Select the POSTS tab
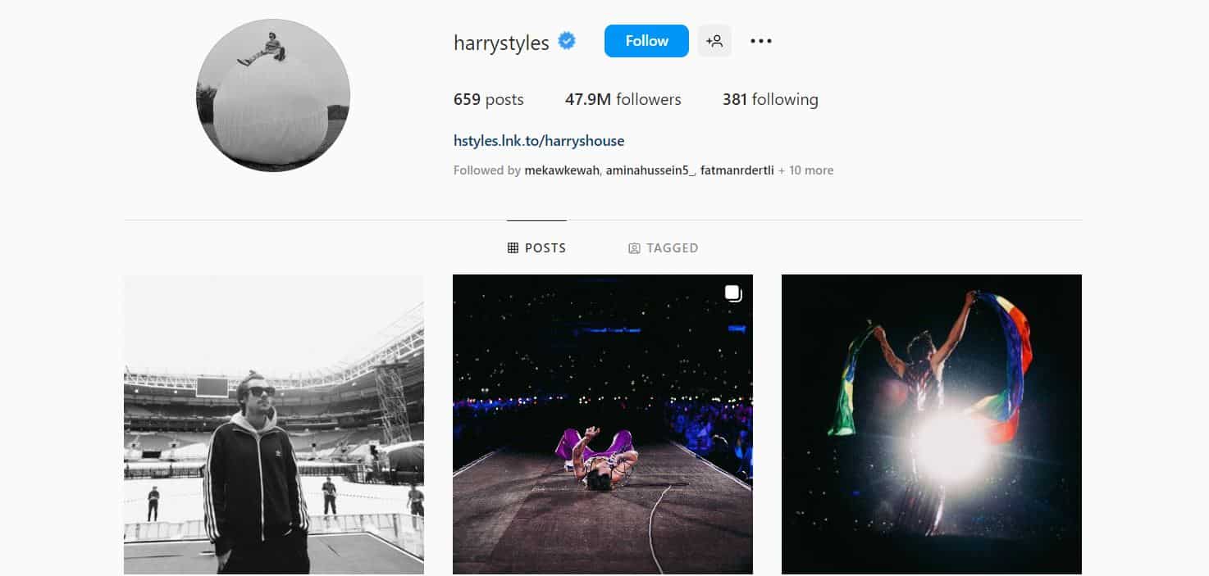Viewport: 1209px width, 576px height. (x=536, y=247)
